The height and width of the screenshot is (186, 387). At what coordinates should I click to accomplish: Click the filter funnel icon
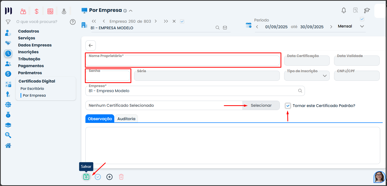[x=8, y=22]
